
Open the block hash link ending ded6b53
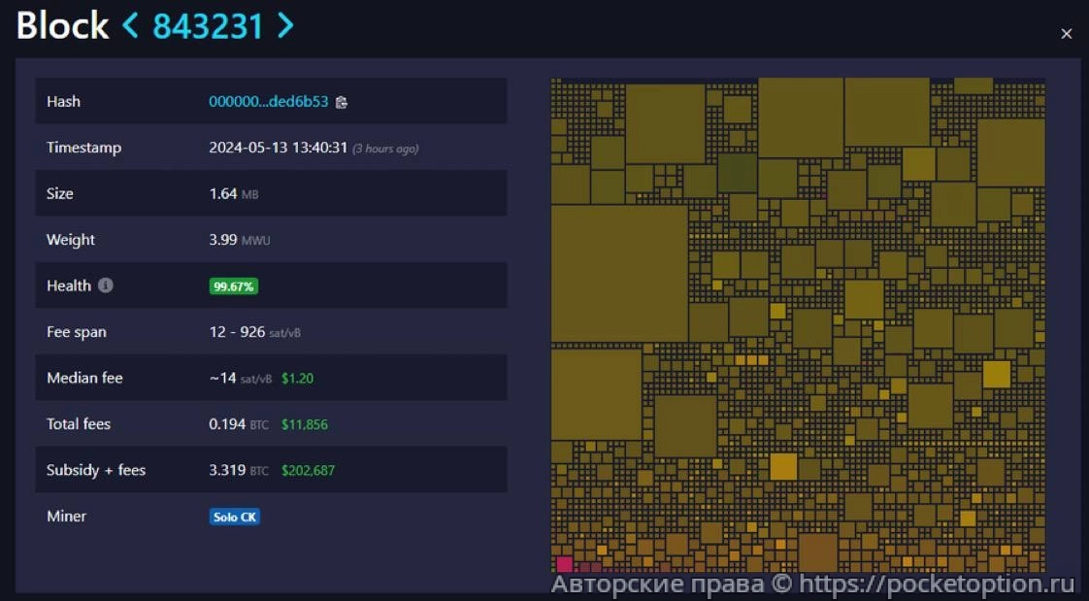coord(268,102)
